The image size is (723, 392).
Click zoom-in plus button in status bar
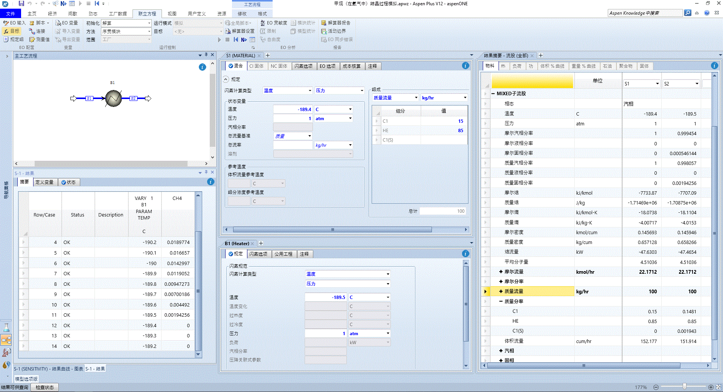(711, 387)
